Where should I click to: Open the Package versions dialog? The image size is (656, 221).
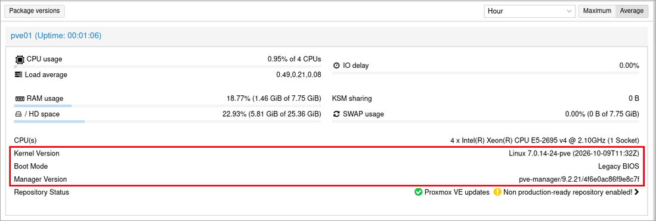tap(35, 11)
